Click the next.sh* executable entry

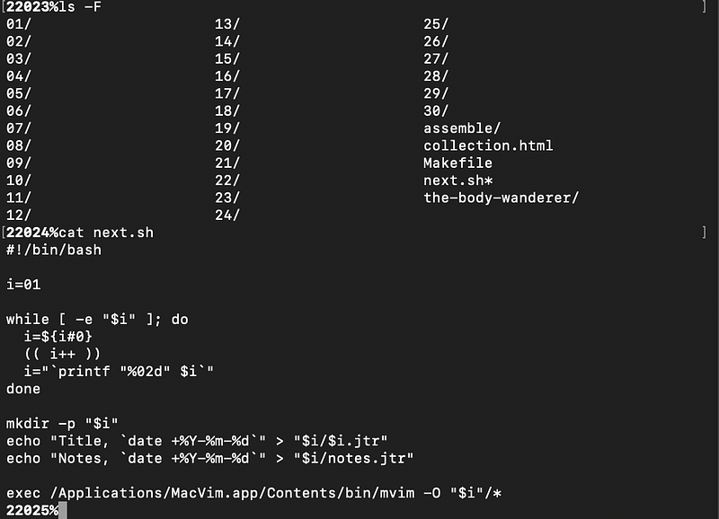point(457,180)
